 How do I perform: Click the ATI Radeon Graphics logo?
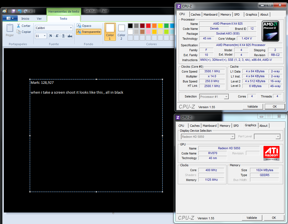pos(271,153)
